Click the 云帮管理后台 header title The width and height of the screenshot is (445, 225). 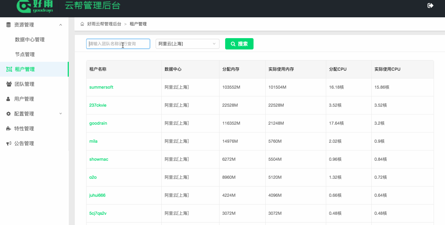pos(93,6)
